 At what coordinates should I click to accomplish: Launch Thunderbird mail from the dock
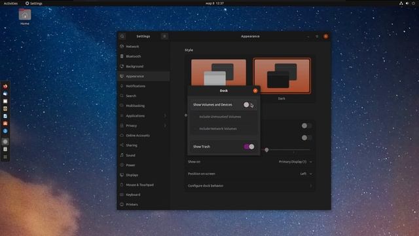pos(5,94)
